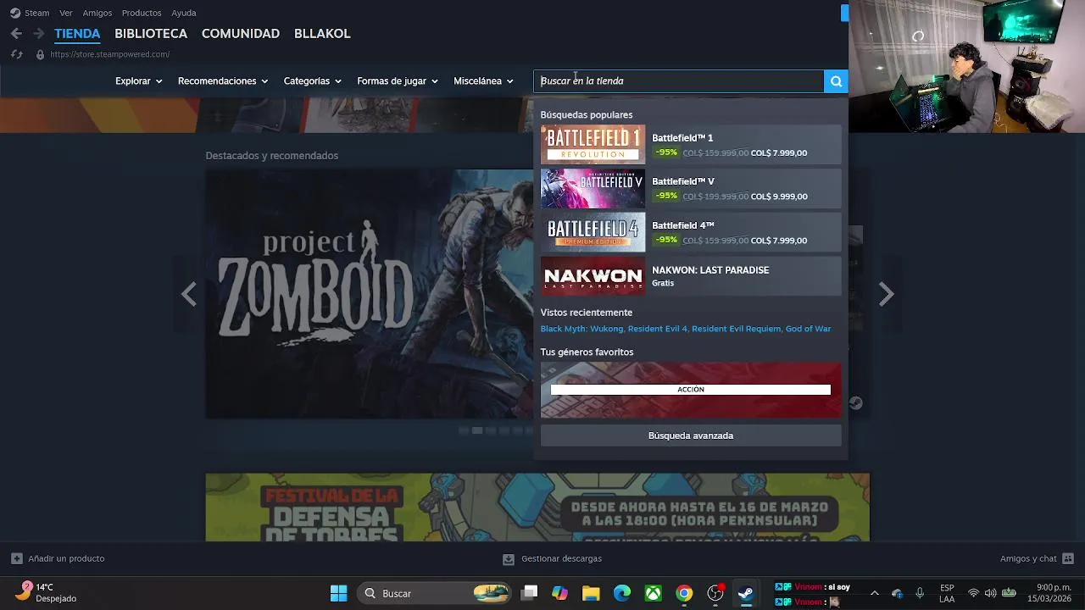
Task: Select the Battlefield V search suggestion
Action: coord(691,188)
